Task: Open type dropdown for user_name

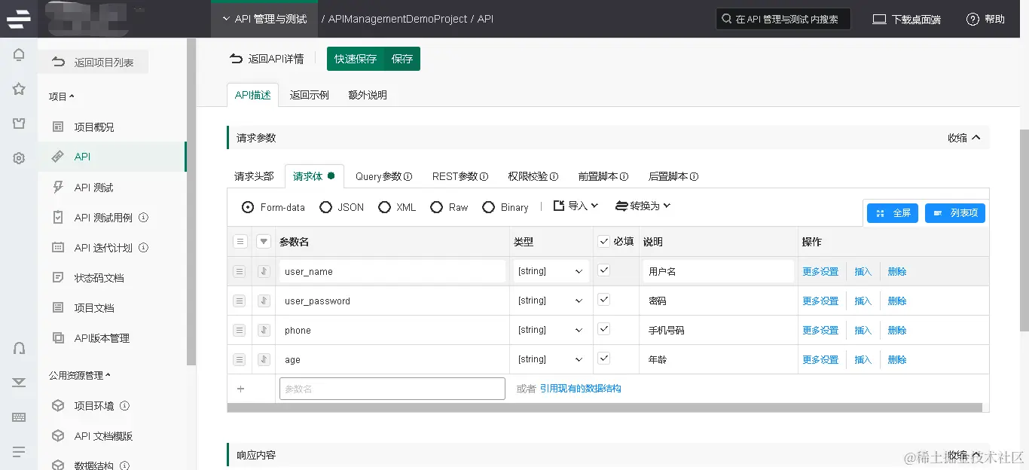Action: coord(551,271)
